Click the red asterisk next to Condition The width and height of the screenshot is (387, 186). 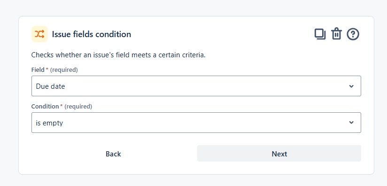pos(61,106)
